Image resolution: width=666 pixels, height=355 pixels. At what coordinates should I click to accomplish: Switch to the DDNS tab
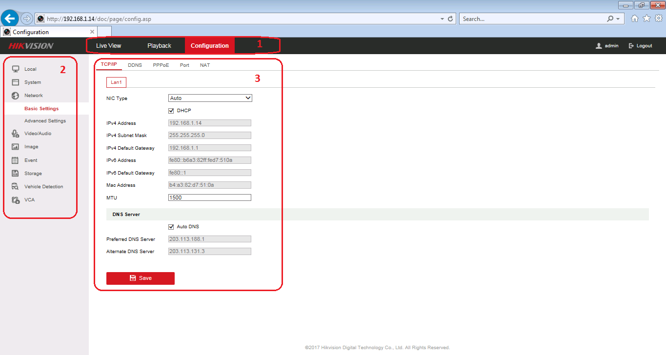135,65
